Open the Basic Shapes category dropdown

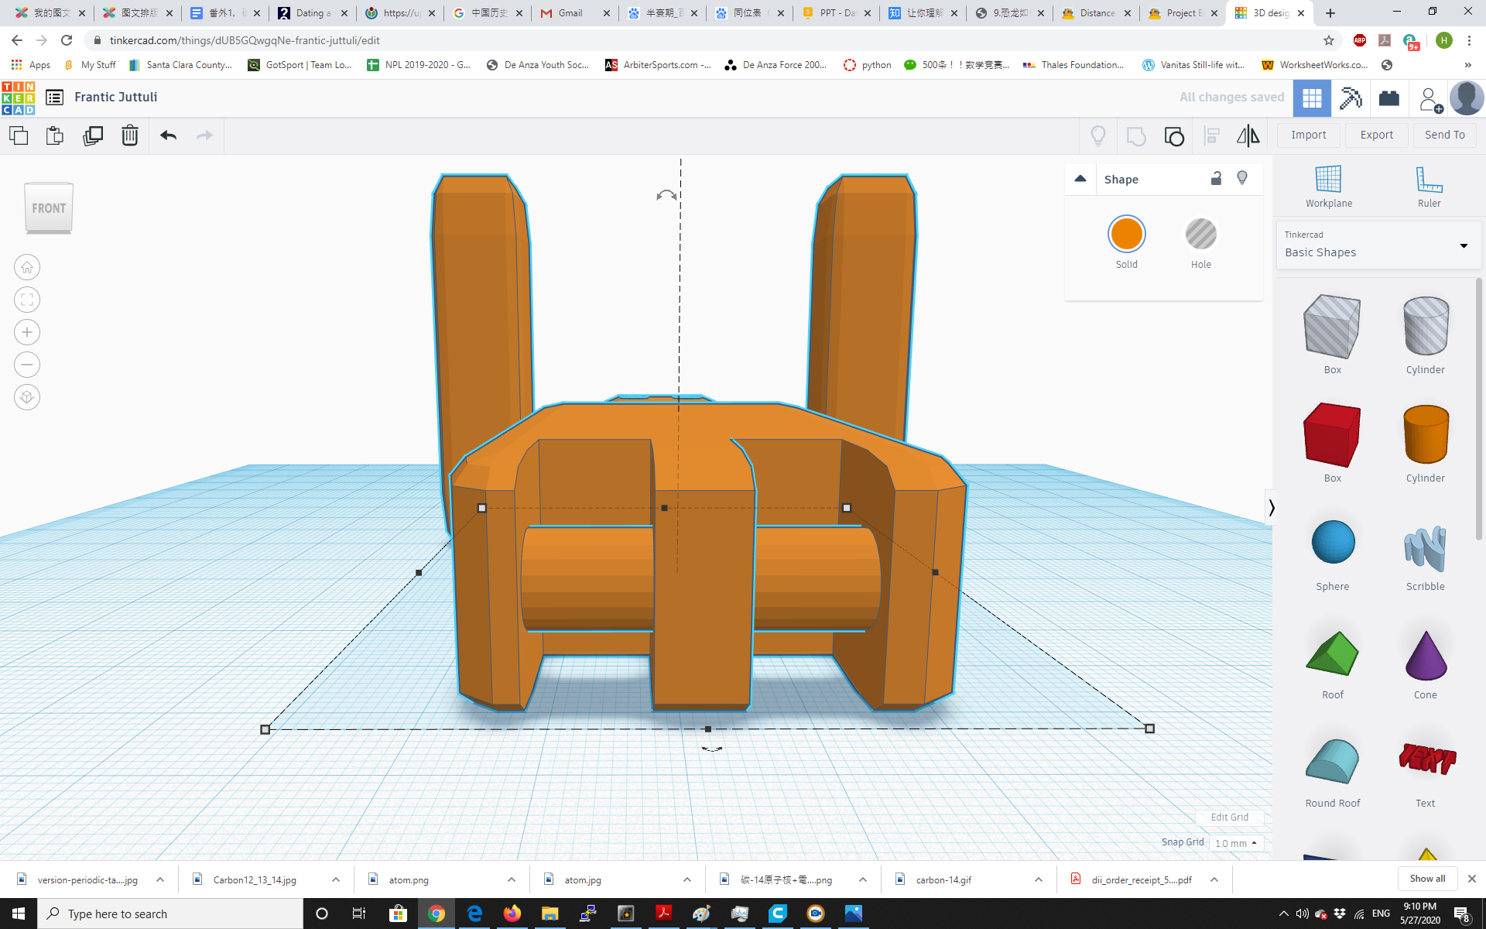[1378, 245]
